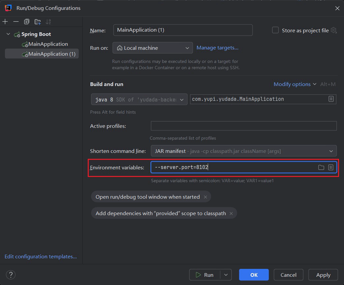Open the main class list icon
Image resolution: width=344 pixels, height=285 pixels.
click(x=331, y=99)
